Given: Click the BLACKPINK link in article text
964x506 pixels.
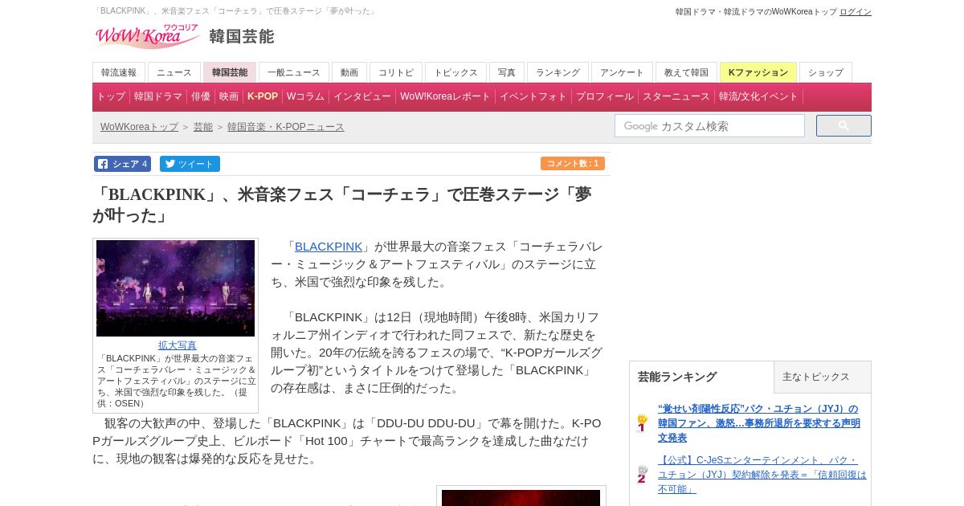Looking at the screenshot, I should 329,247.
